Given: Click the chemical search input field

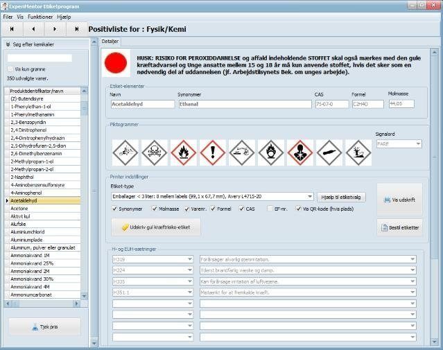Looking at the screenshot, I should (x=40, y=58).
